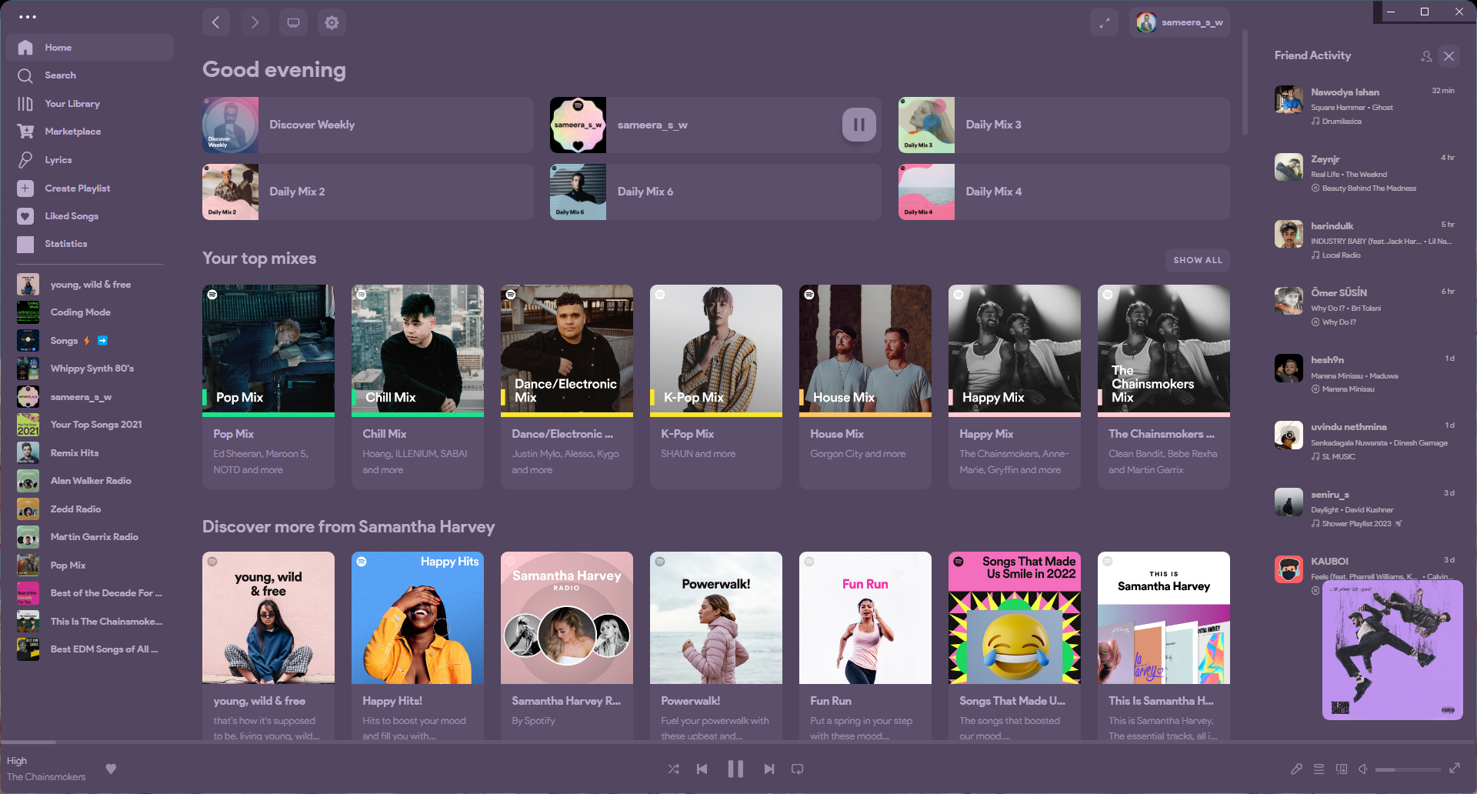Skip to the previous track
The image size is (1477, 794).
click(702, 769)
